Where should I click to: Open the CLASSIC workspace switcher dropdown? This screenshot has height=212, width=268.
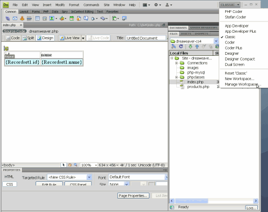click(x=229, y=5)
